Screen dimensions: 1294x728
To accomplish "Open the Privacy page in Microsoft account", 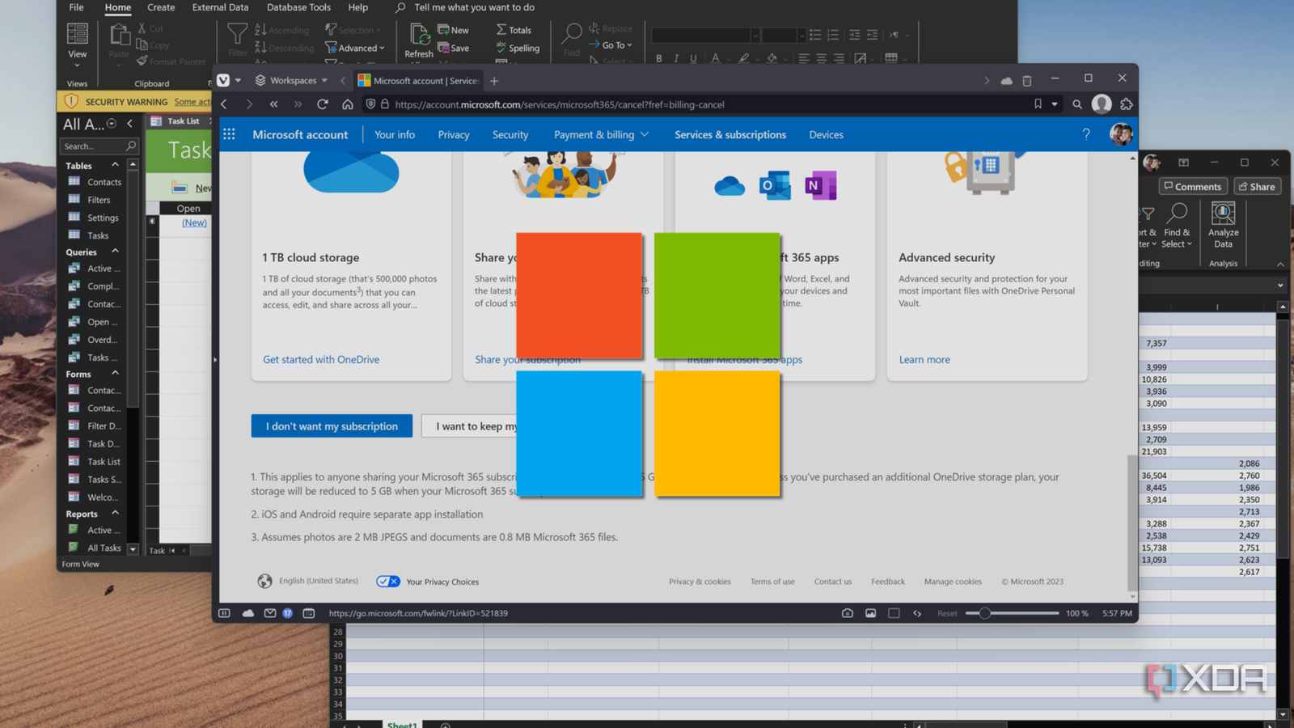I will (x=454, y=134).
